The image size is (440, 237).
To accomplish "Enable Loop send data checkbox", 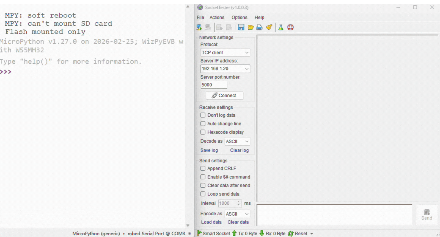I will (203, 194).
